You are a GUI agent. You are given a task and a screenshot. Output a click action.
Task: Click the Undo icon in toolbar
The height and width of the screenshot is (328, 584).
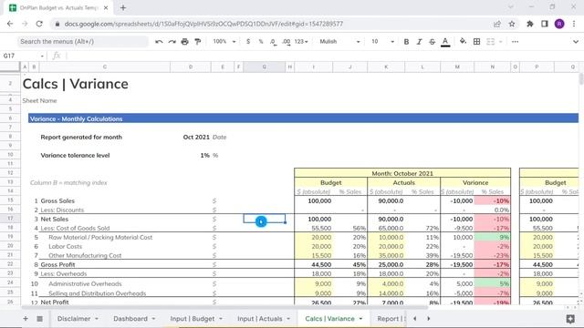(x=159, y=42)
